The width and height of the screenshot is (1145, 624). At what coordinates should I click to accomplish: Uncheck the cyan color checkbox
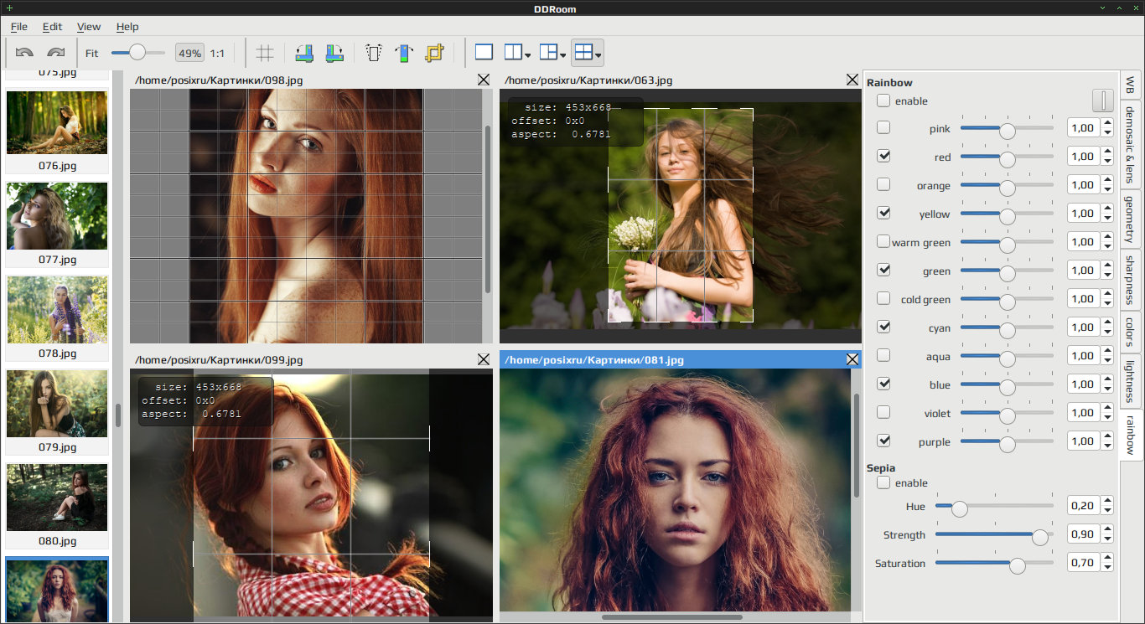pyautogui.click(x=883, y=327)
